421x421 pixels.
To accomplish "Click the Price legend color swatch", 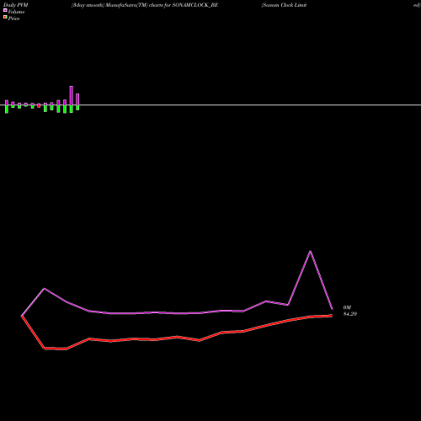I will click(5, 17).
